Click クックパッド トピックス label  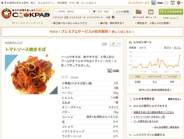click(x=28, y=23)
